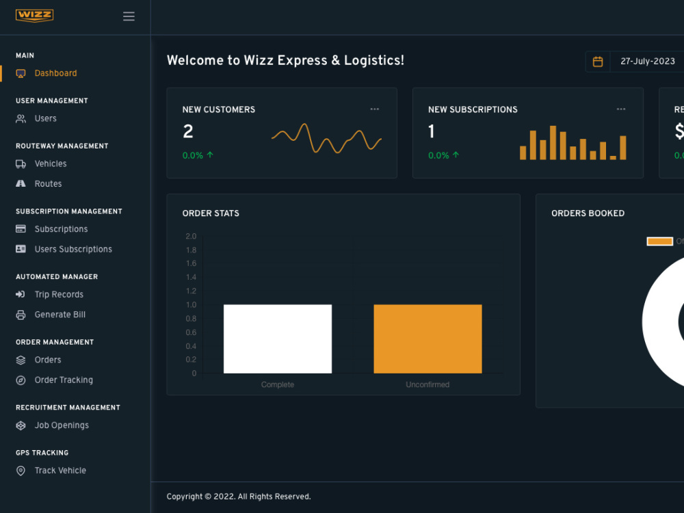Click the 'ROUTEWAY MANAGEMENT' section header

(x=62, y=146)
